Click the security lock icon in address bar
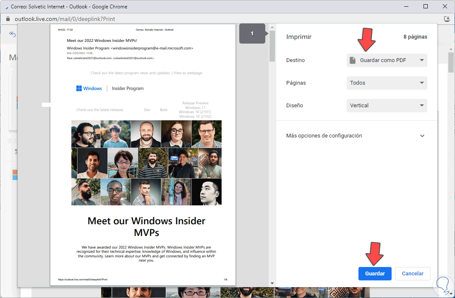 (x=8, y=19)
